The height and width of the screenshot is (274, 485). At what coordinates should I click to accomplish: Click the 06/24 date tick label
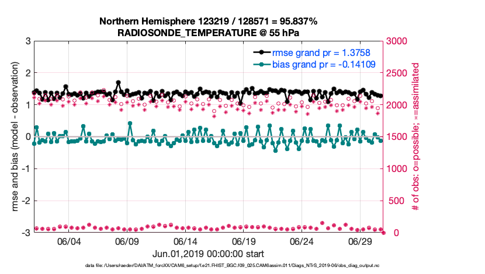(x=302, y=241)
